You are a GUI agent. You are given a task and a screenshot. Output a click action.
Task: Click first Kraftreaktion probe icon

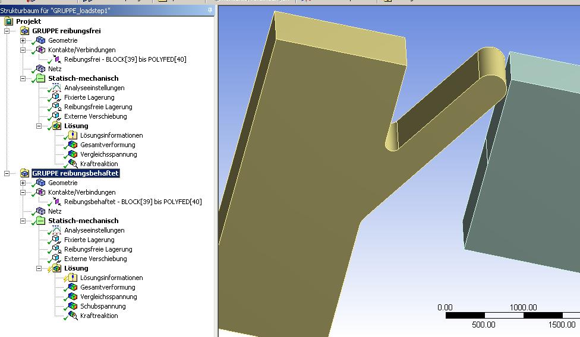pyautogui.click(x=73, y=164)
